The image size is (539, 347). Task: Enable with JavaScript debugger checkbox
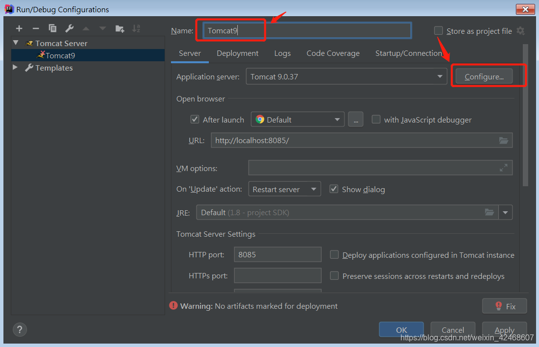[x=376, y=119]
